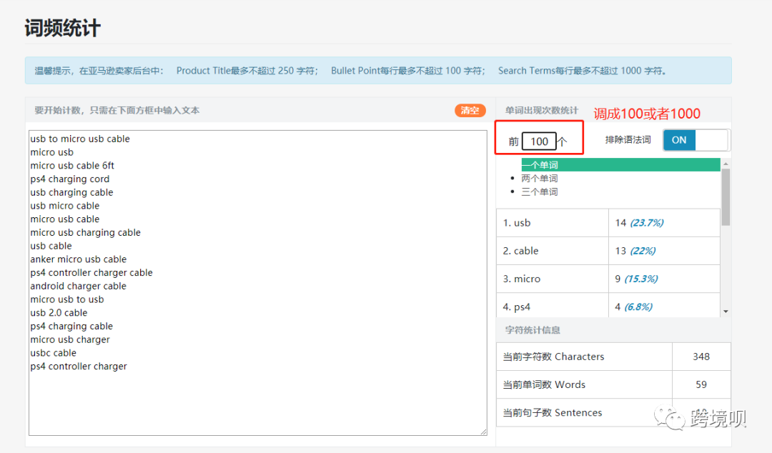The height and width of the screenshot is (453, 772).
Task: Click the '1. usb' word cell
Action: 553,222
